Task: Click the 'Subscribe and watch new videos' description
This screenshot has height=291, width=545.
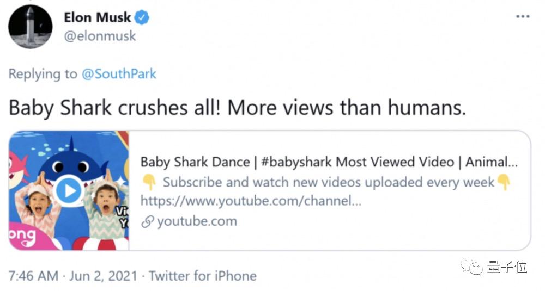Action: click(x=328, y=182)
